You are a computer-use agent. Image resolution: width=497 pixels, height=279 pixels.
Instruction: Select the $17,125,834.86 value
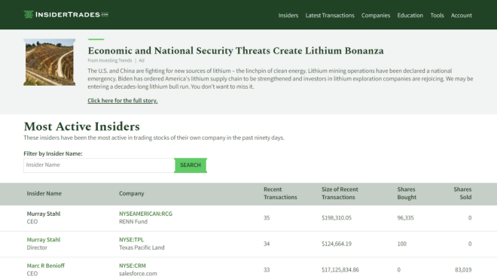[340, 270]
